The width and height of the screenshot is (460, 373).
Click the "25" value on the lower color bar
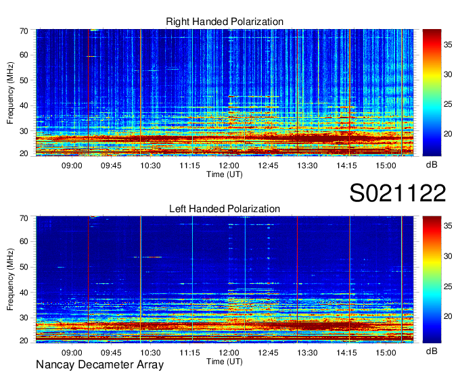tap(448, 287)
